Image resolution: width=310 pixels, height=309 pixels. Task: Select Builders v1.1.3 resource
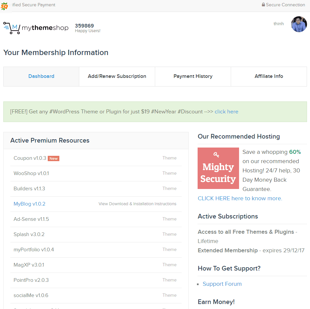click(x=29, y=189)
